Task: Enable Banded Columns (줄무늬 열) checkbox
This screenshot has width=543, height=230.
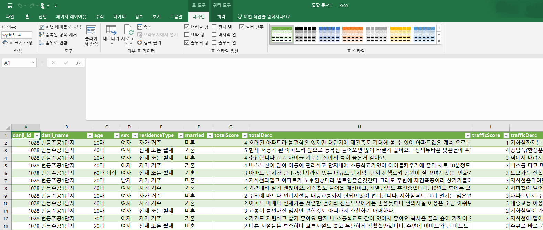Action: tap(214, 43)
